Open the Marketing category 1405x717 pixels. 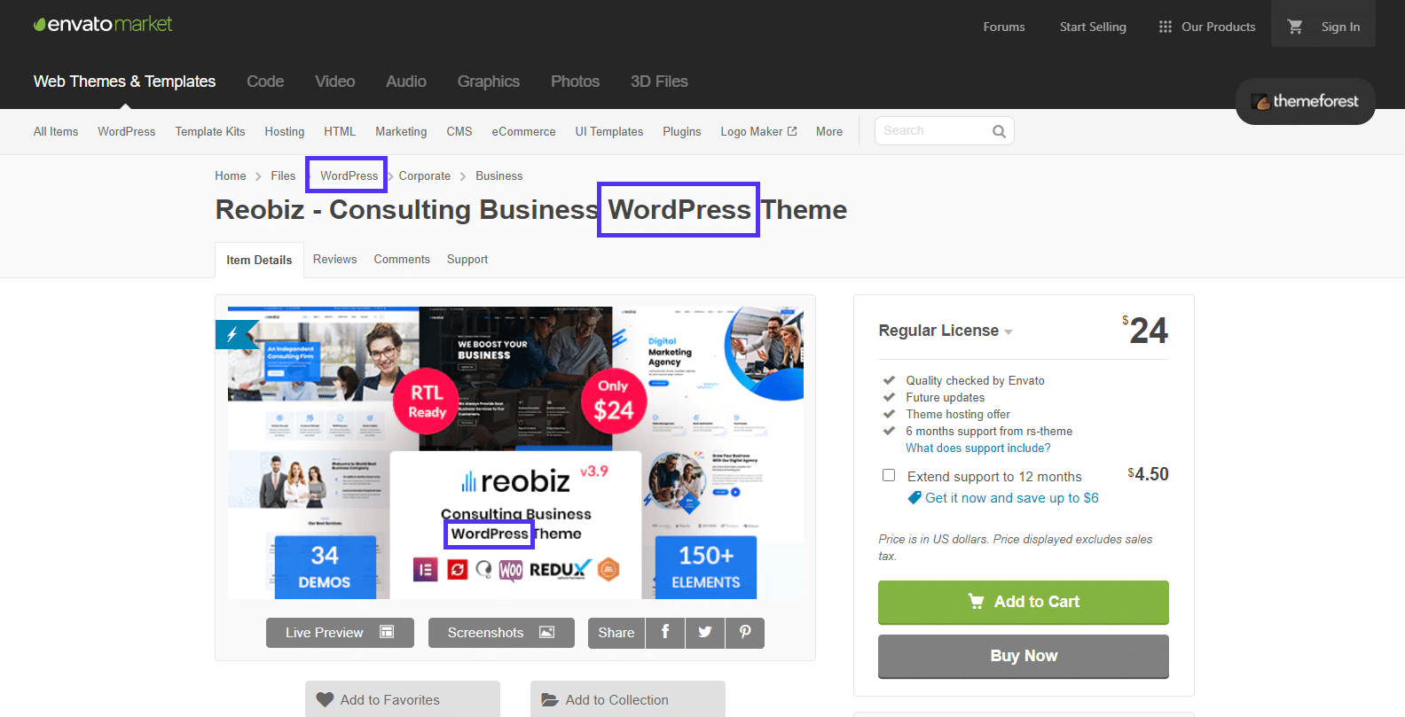pyautogui.click(x=401, y=131)
